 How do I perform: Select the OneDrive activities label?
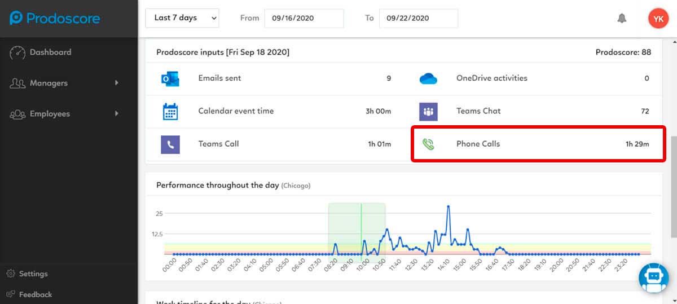[491, 78]
